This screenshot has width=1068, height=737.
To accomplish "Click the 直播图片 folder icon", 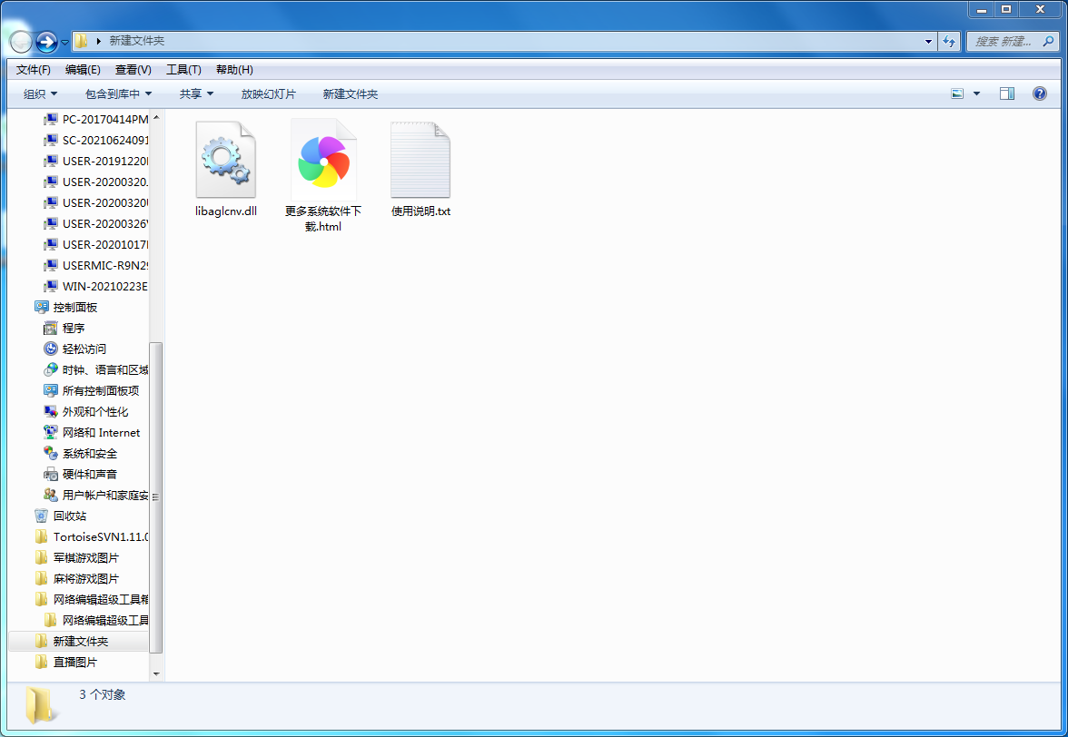I will click(42, 663).
